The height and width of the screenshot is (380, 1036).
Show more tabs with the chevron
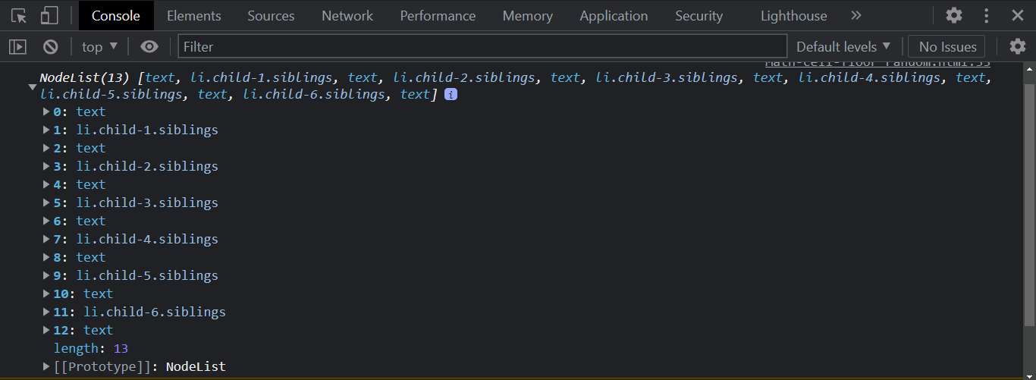point(856,15)
